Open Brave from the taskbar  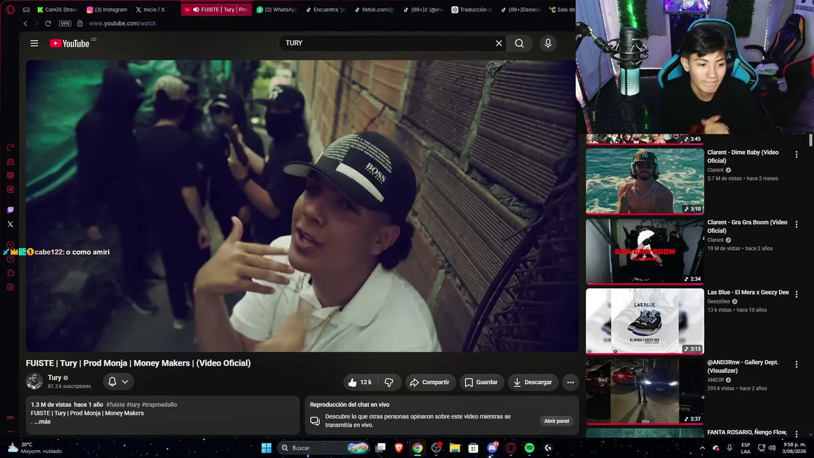coord(399,448)
